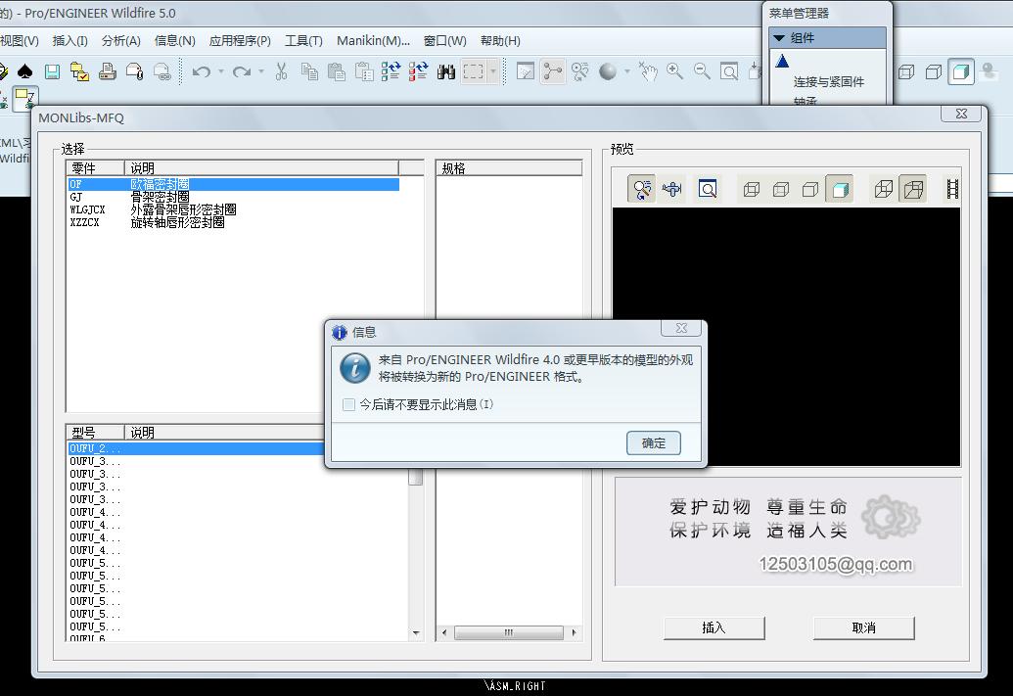Screen dimensions: 1013x696
Task: Click the Refit icon in preview toolbar
Action: click(x=708, y=189)
